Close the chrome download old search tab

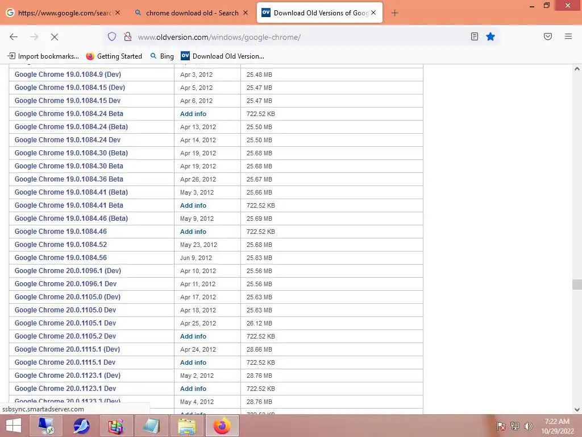(246, 13)
